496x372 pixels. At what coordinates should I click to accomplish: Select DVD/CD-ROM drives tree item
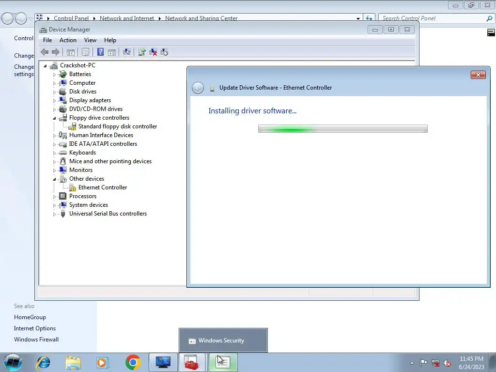(x=96, y=109)
